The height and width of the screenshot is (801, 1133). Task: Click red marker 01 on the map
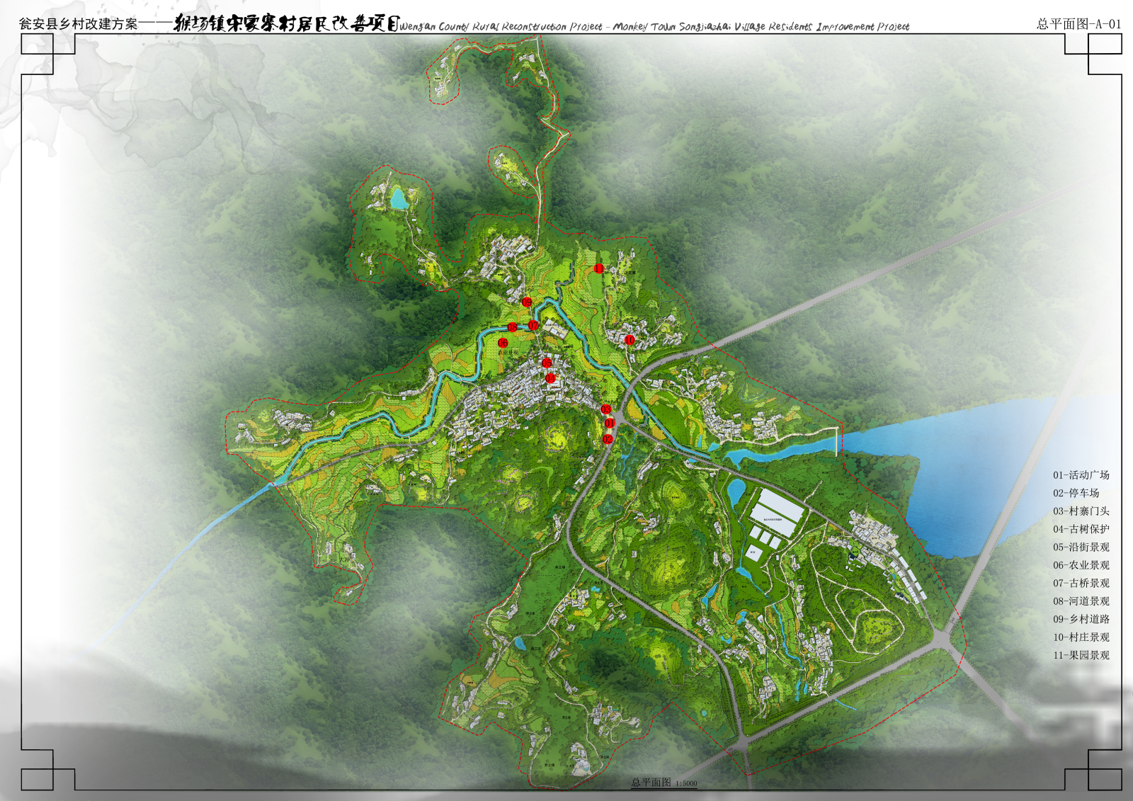click(x=610, y=423)
